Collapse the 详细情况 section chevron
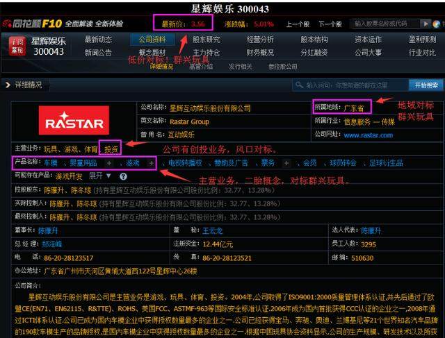 pos(8,85)
